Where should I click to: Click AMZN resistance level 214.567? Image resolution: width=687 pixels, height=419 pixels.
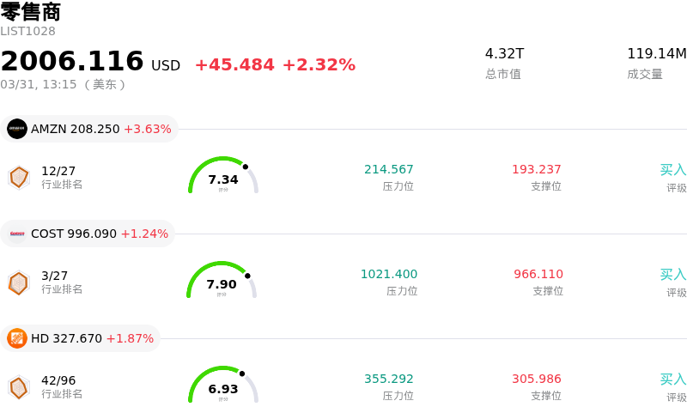point(389,169)
